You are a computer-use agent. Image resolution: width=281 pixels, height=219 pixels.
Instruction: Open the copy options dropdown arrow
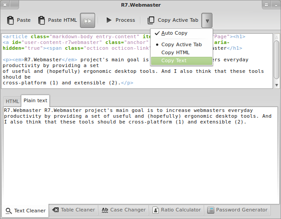(207, 20)
